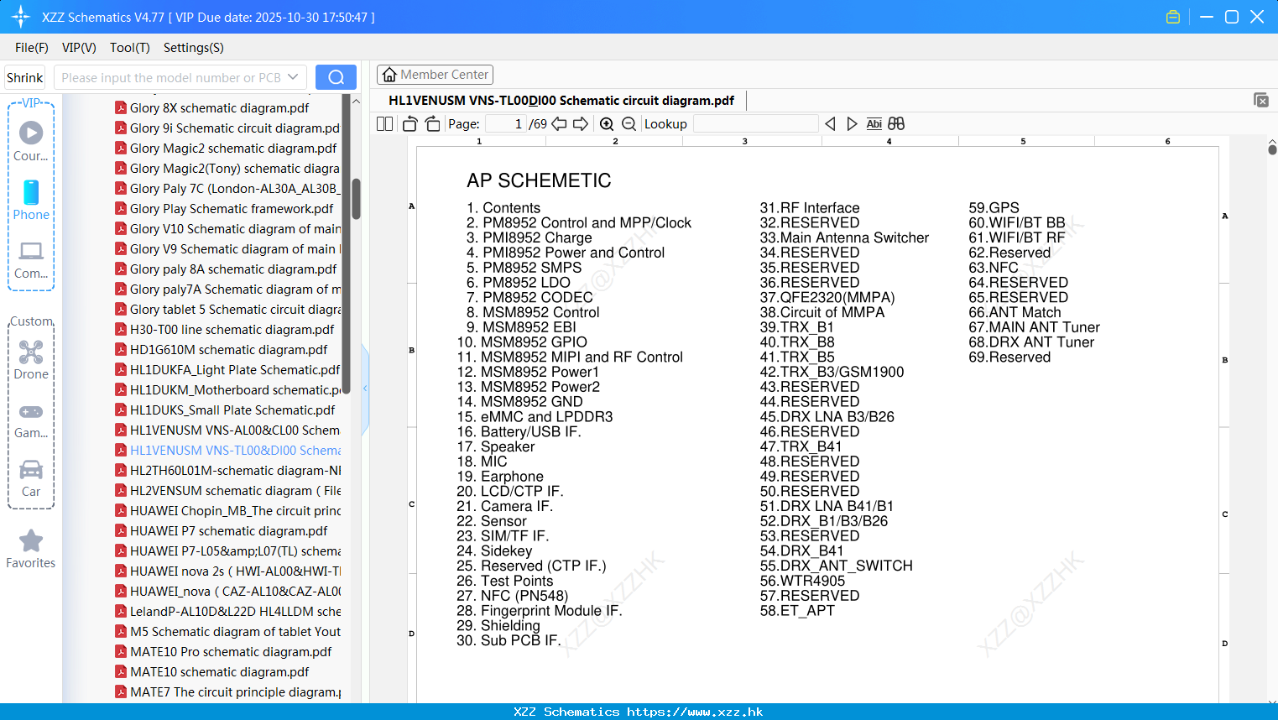
Task: Open Glory Play Schematic framework.pdf
Action: click(224, 209)
